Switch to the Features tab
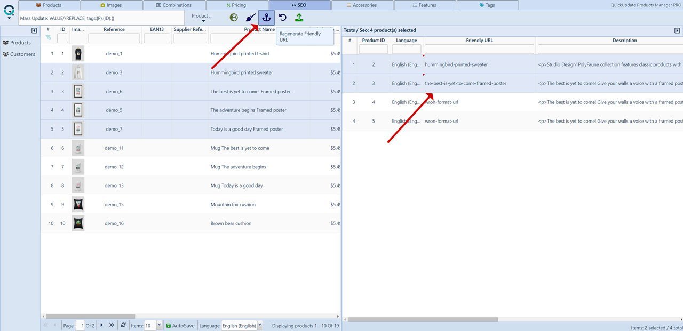The height and width of the screenshot is (331, 683). point(424,5)
